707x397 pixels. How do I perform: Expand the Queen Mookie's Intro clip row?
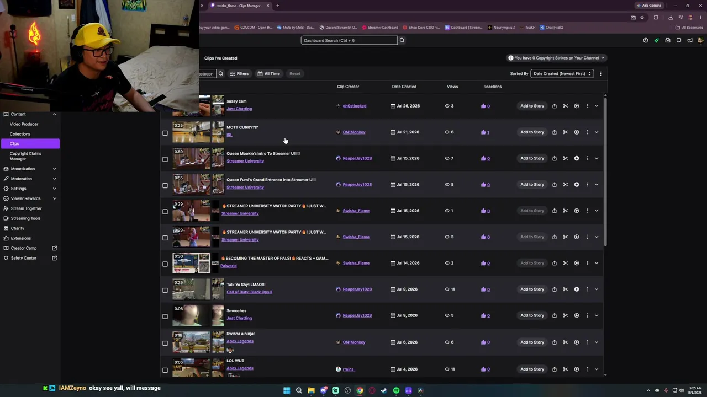click(597, 158)
